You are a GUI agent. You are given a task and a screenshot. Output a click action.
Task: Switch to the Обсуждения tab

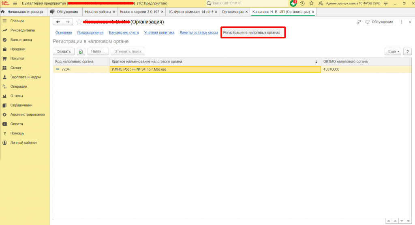pos(64,12)
